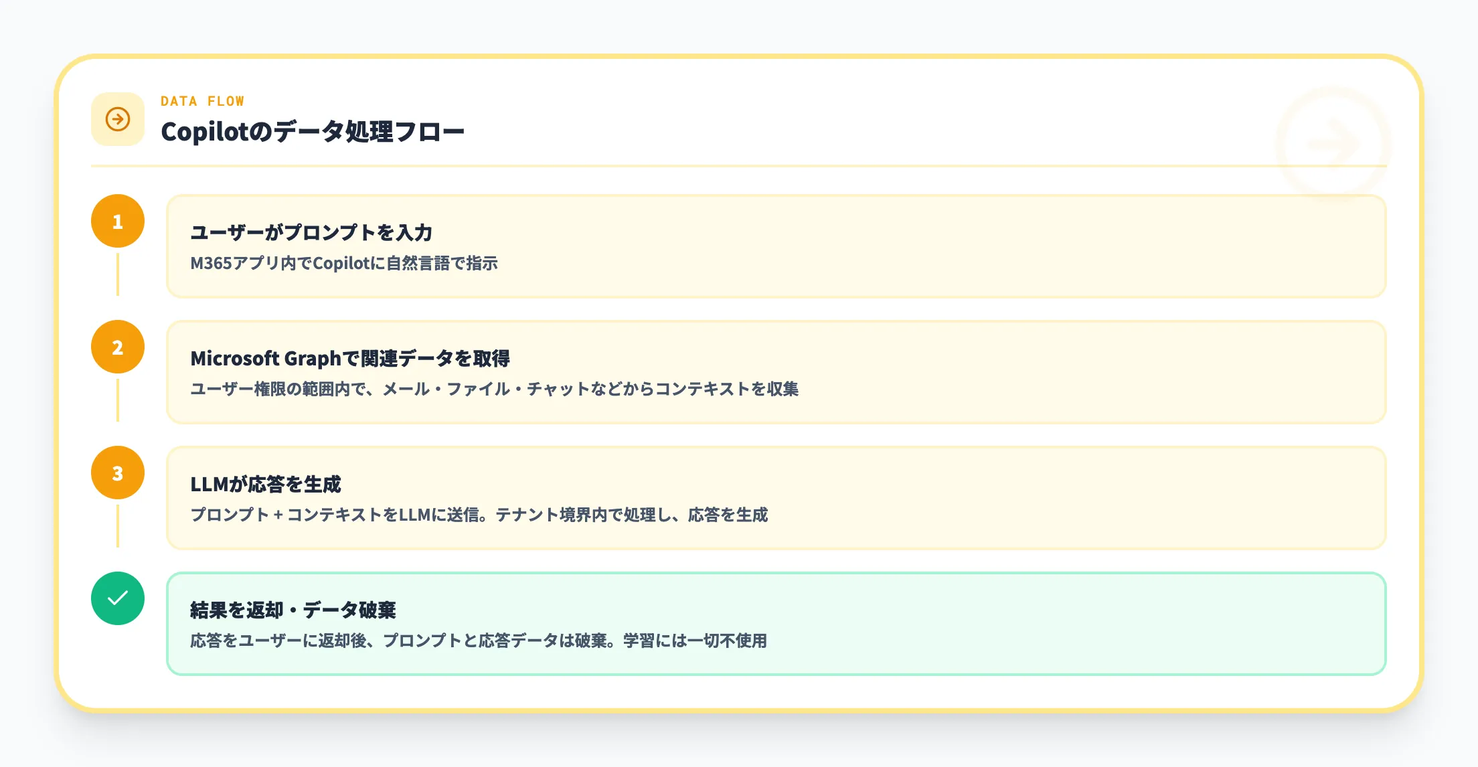Viewport: 1478px width, 767px height.
Task: Click the Microsoft Graphで関連データを取得 title text
Action: click(350, 359)
